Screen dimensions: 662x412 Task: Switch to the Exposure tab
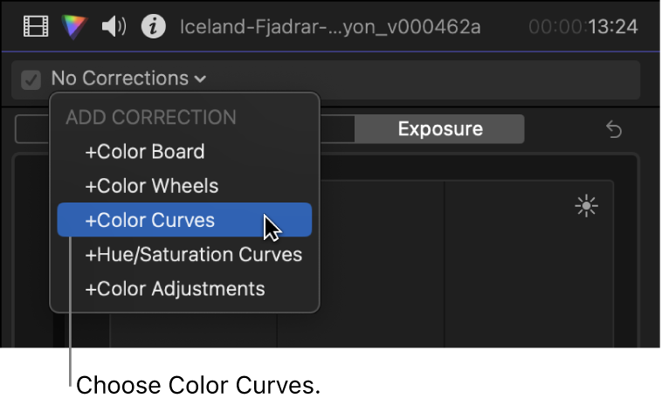coord(440,129)
